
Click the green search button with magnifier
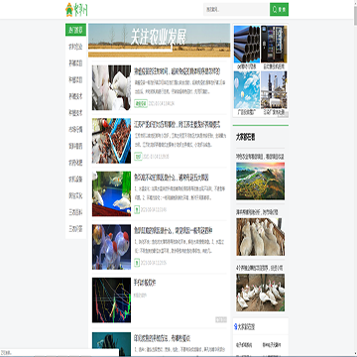[x=279, y=10]
